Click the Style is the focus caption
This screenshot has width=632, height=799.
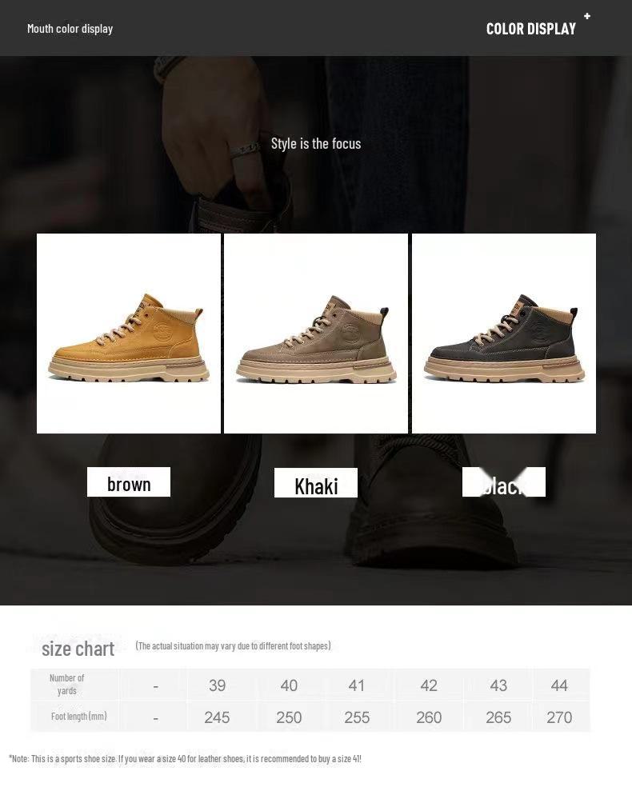pyautogui.click(x=316, y=144)
